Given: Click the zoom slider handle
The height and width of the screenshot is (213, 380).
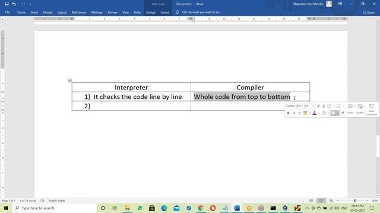Looking at the screenshot, I should click(355, 201).
